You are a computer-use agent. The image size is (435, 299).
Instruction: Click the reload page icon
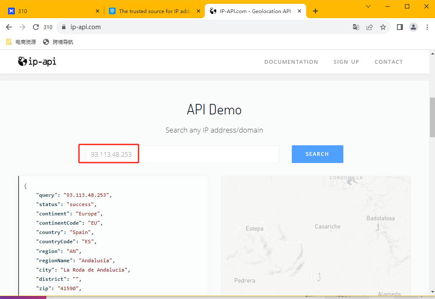(36, 27)
